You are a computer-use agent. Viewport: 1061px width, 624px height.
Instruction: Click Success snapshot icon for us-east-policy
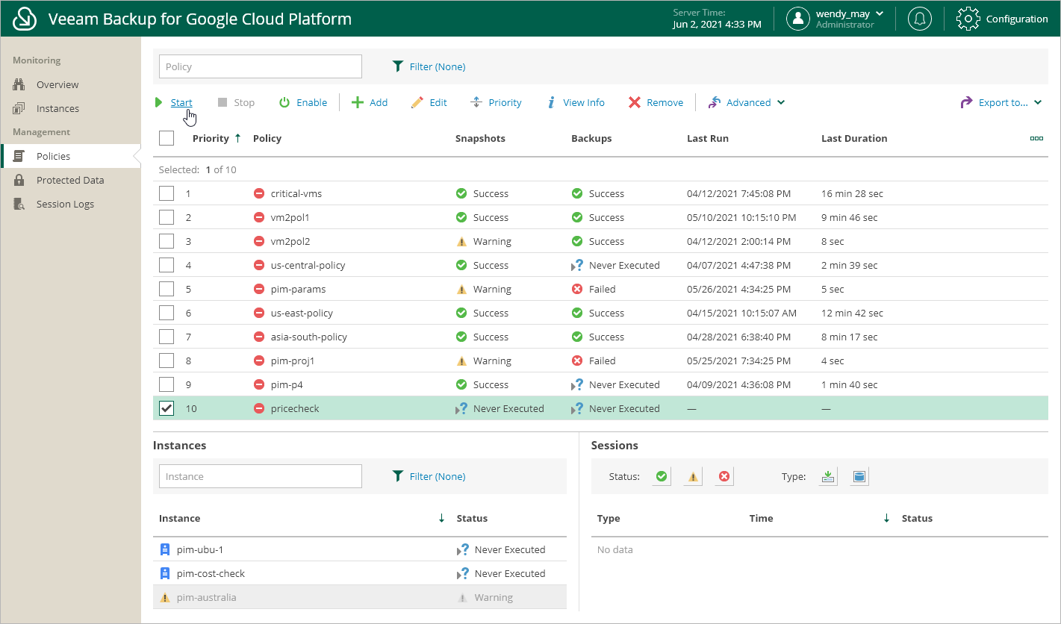coord(461,313)
